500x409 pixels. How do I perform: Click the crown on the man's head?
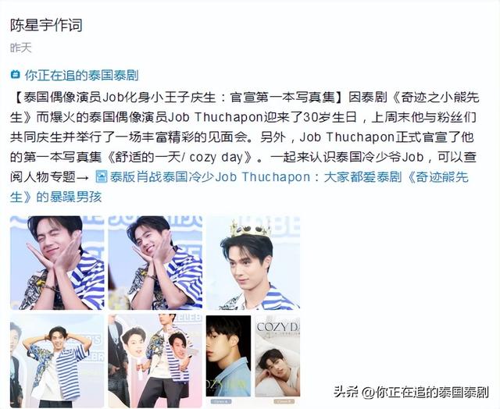pyautogui.click(x=250, y=229)
